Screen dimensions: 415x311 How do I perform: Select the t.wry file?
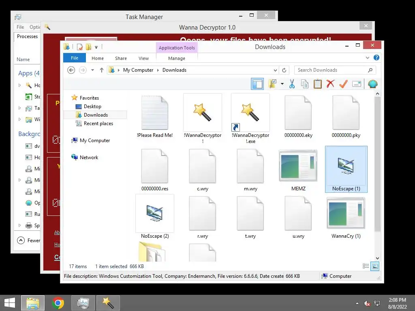click(x=250, y=217)
